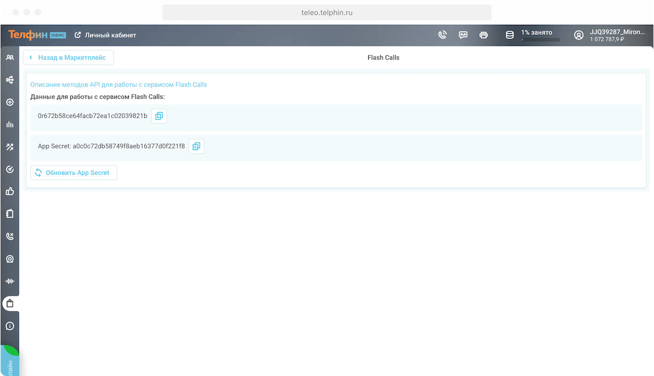This screenshot has width=654, height=376.
Task: Click the Телфин Офис logo
Action: pyautogui.click(x=37, y=35)
